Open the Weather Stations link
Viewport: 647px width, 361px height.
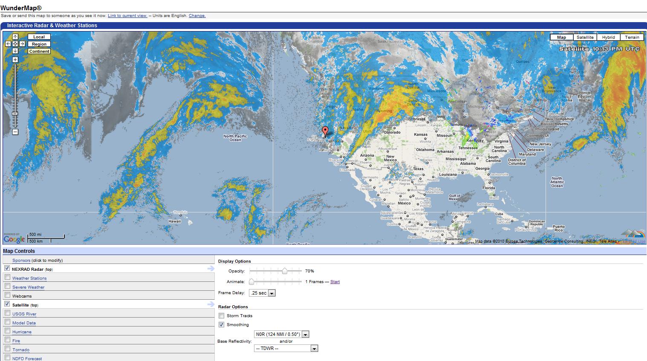pyautogui.click(x=29, y=278)
